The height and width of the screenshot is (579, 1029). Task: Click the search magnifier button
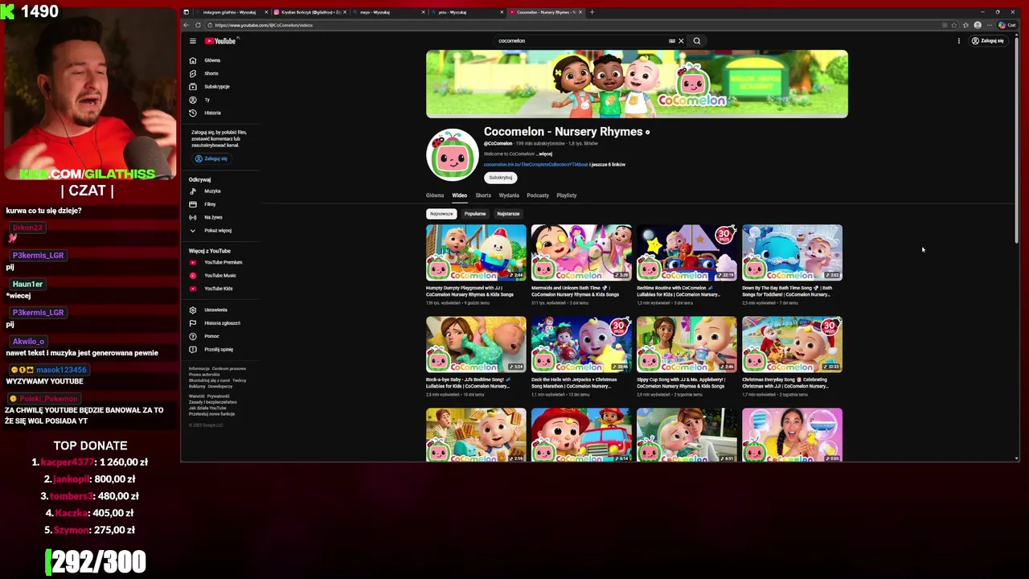[697, 41]
